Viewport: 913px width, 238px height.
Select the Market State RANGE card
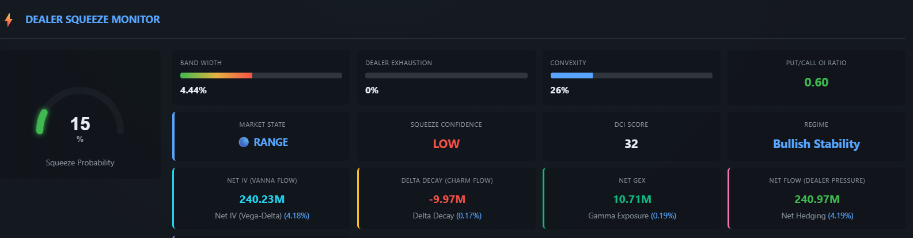pos(262,136)
